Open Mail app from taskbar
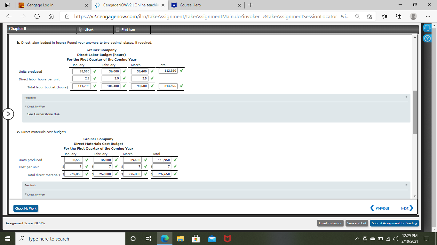This screenshot has height=245, width=437. 211,239
